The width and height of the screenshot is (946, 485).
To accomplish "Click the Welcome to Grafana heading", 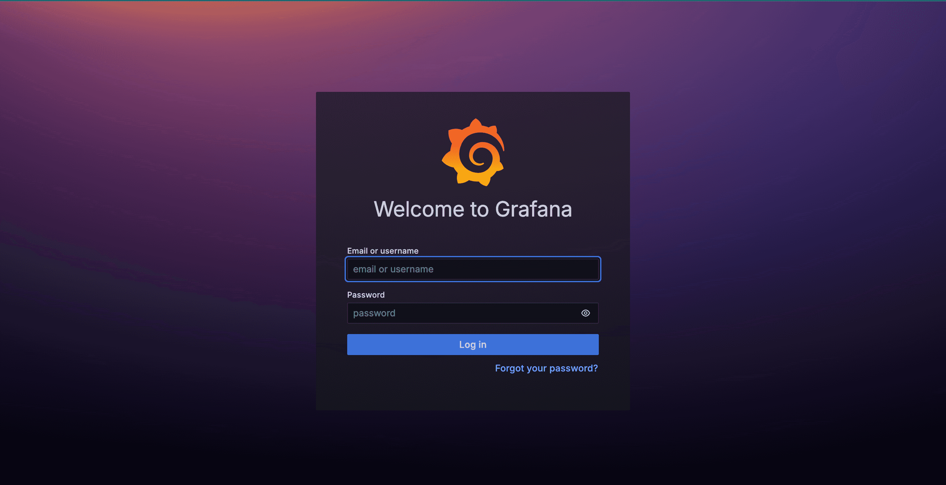I will click(x=473, y=209).
